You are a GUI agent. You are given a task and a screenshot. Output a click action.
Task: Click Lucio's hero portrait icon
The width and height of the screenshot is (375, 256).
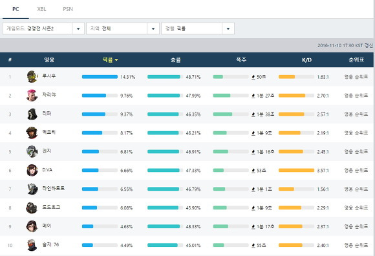(x=32, y=77)
